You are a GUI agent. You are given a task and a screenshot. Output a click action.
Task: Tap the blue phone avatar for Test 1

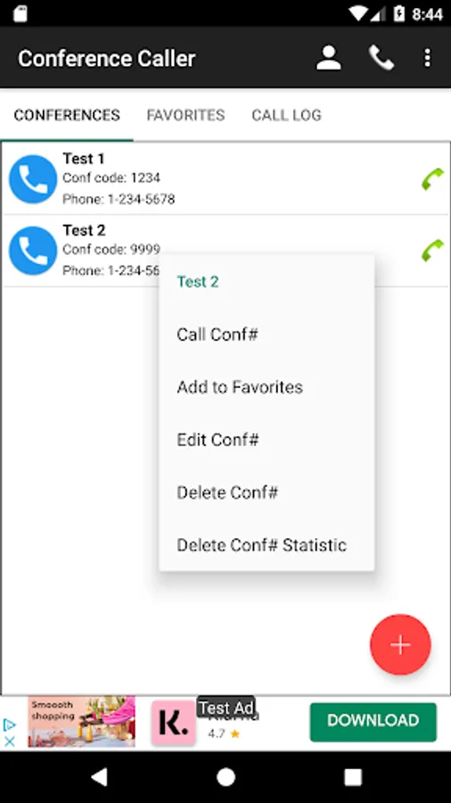(33, 178)
